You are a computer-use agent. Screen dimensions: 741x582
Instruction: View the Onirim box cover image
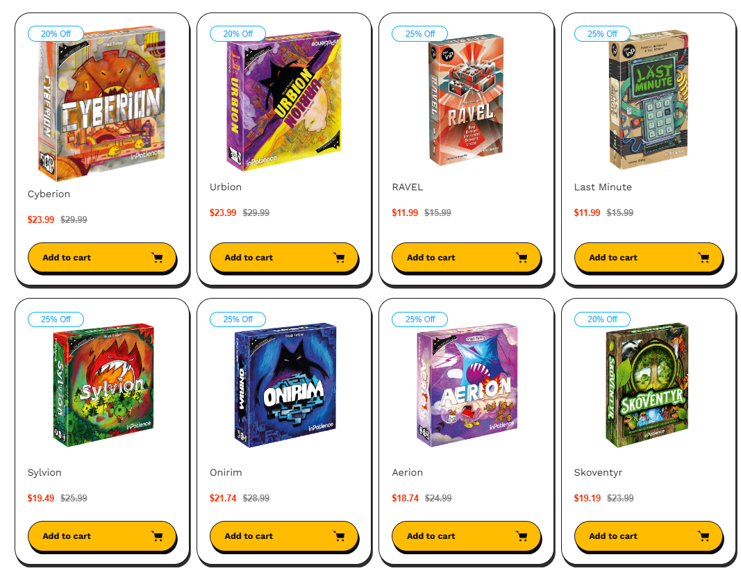[x=285, y=385]
